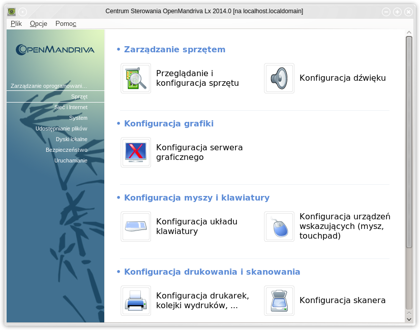Image resolution: width=420 pixels, height=330 pixels.
Task: Click Konfiguracja urządzeń wskazujących label
Action: point(345,226)
